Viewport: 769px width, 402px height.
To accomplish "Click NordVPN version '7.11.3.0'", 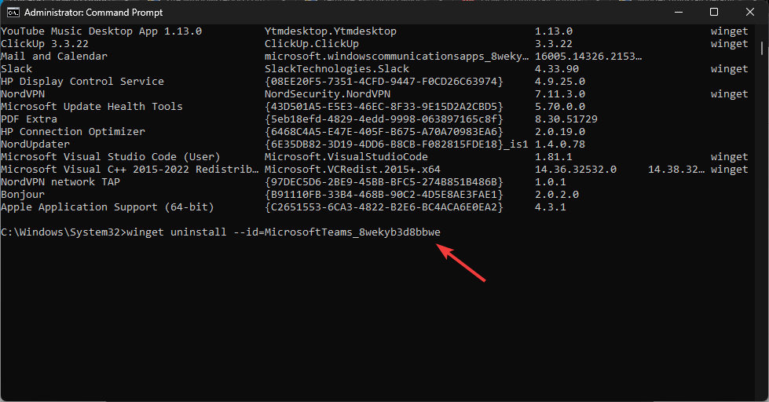I will pos(559,94).
